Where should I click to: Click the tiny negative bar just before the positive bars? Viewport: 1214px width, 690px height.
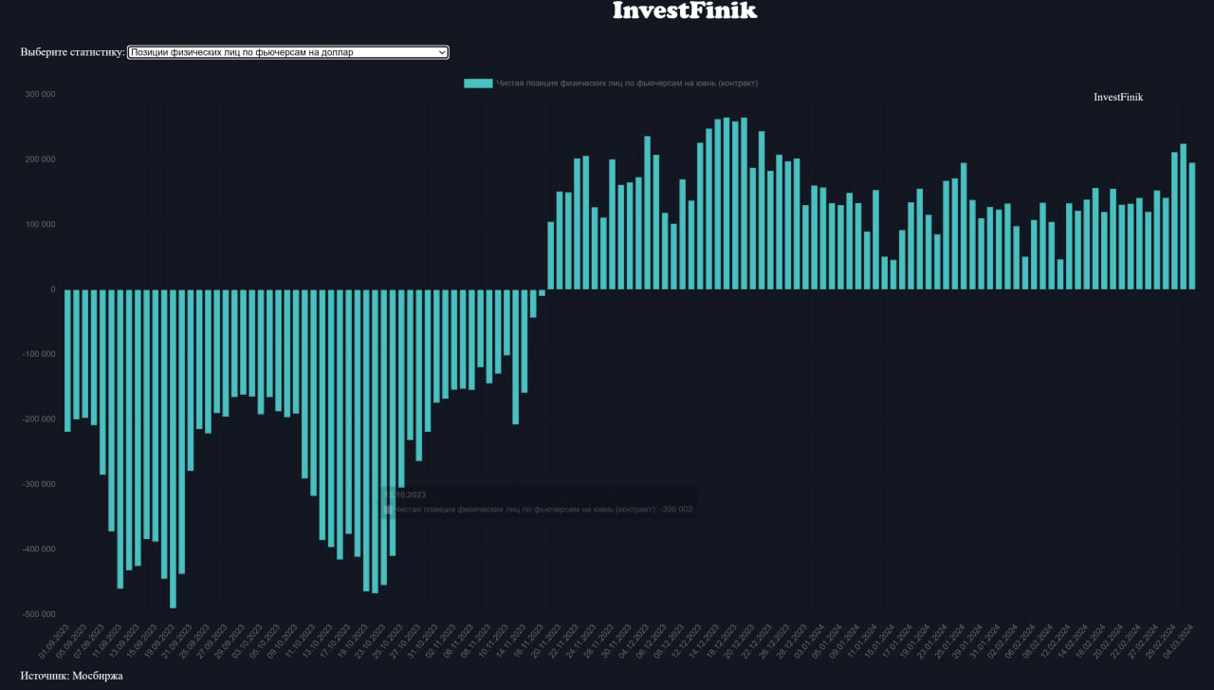[x=542, y=293]
